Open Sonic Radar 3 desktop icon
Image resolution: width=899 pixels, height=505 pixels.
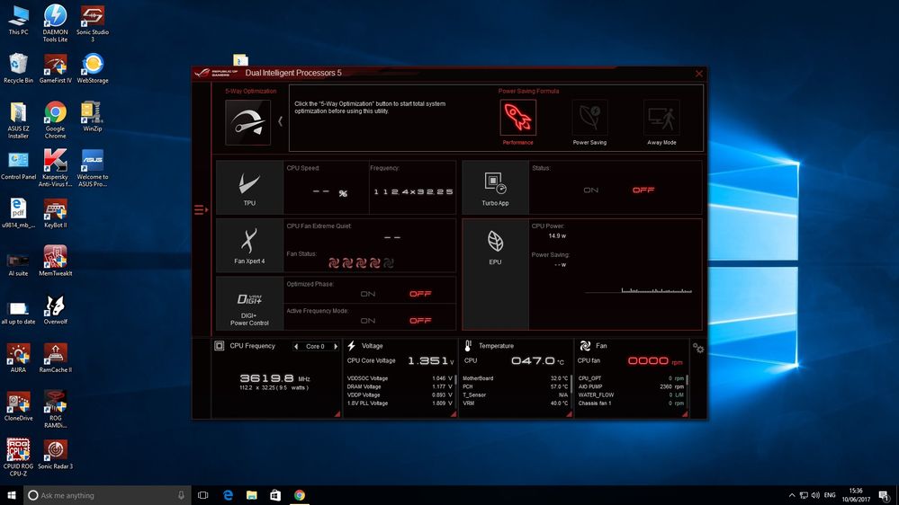point(55,455)
